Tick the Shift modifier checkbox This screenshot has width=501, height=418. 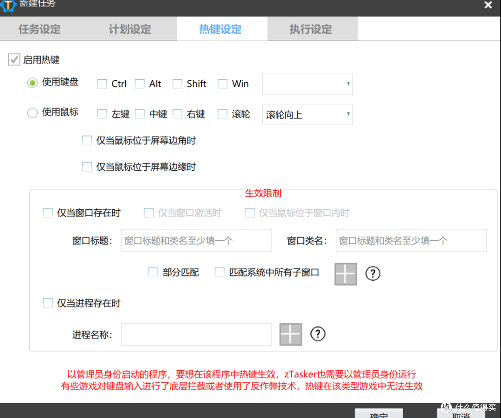177,84
